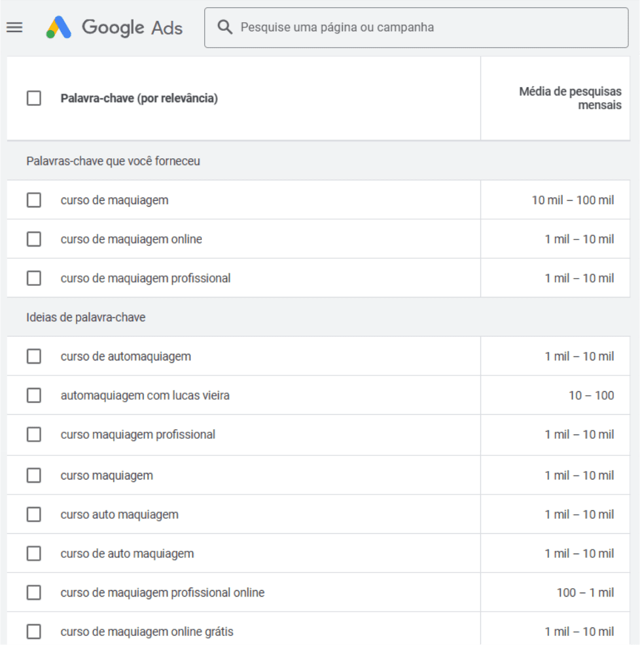Select checkbox for 'curso de maquiagem online'

[x=34, y=239]
